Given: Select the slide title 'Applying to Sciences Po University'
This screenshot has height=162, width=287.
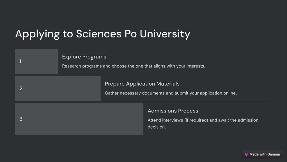Looking at the screenshot, I should [x=103, y=34].
